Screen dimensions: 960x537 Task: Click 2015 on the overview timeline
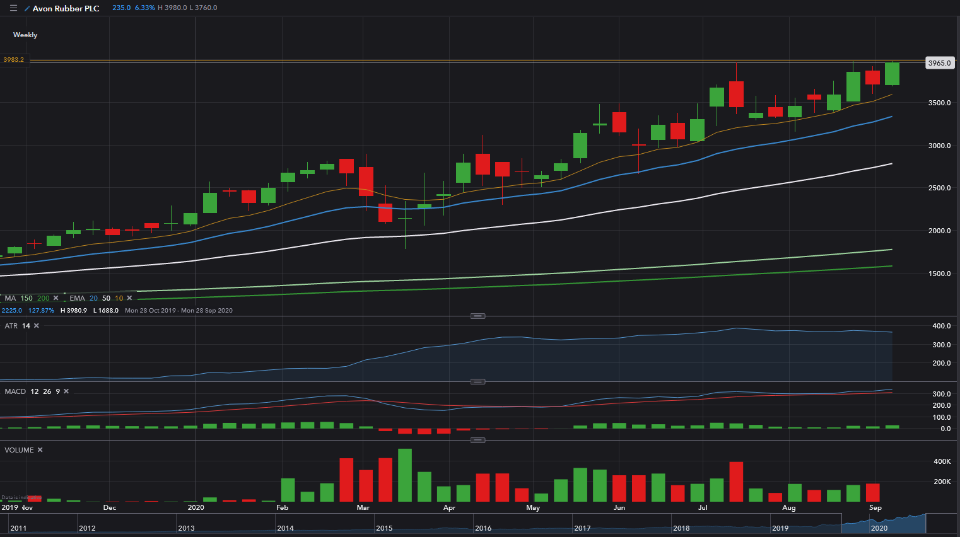click(384, 528)
